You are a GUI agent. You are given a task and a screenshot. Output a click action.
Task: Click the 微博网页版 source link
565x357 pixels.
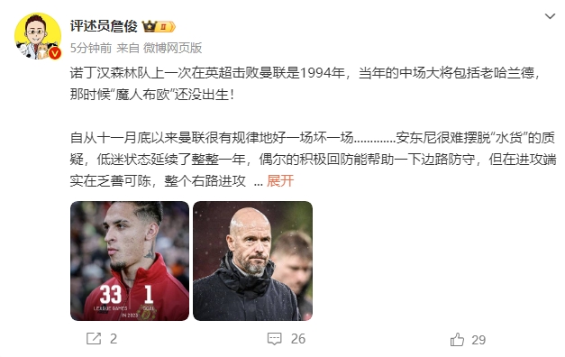173,48
